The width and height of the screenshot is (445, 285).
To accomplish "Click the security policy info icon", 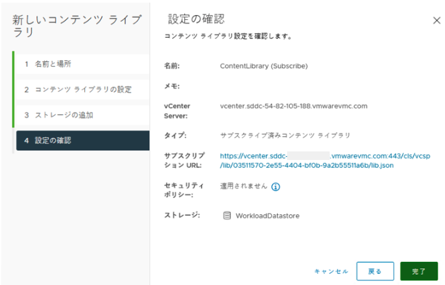I will coord(275,186).
